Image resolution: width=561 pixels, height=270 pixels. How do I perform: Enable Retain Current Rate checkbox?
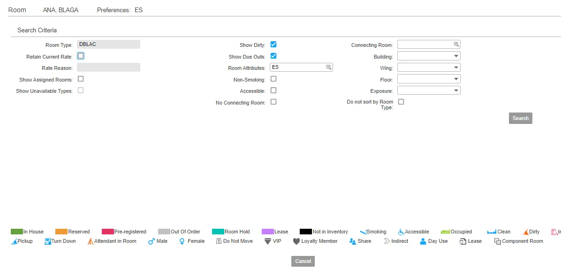[81, 56]
